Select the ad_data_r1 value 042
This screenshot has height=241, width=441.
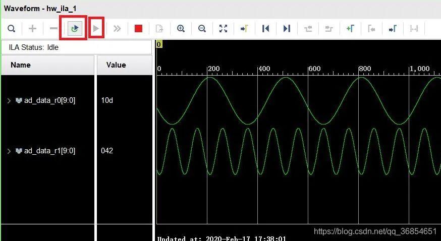pyautogui.click(x=107, y=151)
